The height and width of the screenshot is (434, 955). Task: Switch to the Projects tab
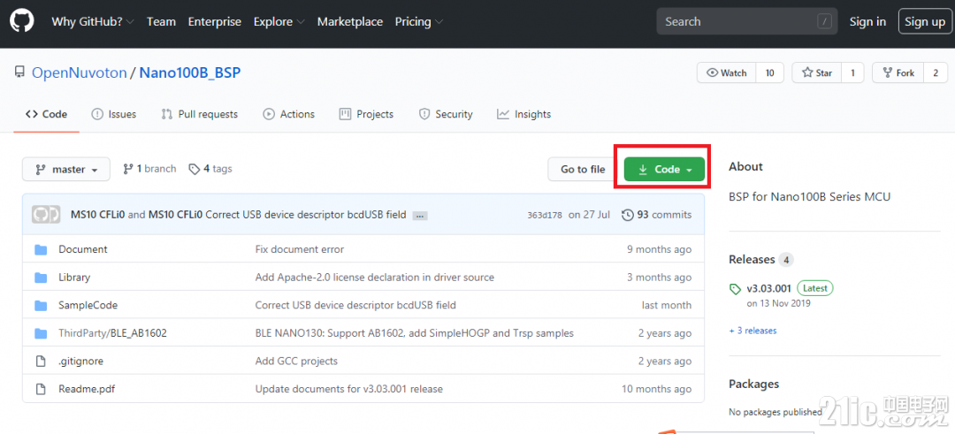coord(367,114)
